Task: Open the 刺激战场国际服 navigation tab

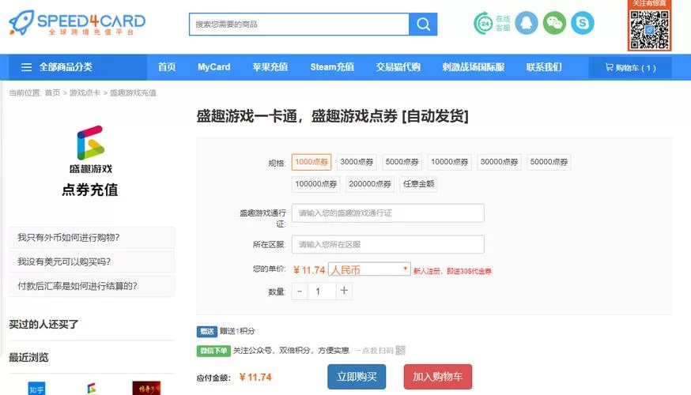Action: pyautogui.click(x=474, y=67)
